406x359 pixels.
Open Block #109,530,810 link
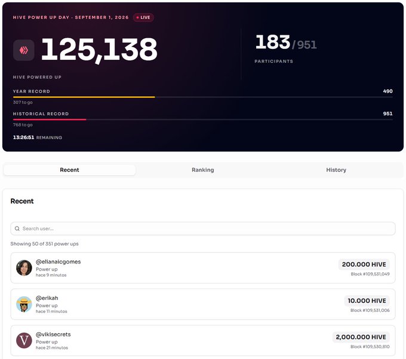370,346
